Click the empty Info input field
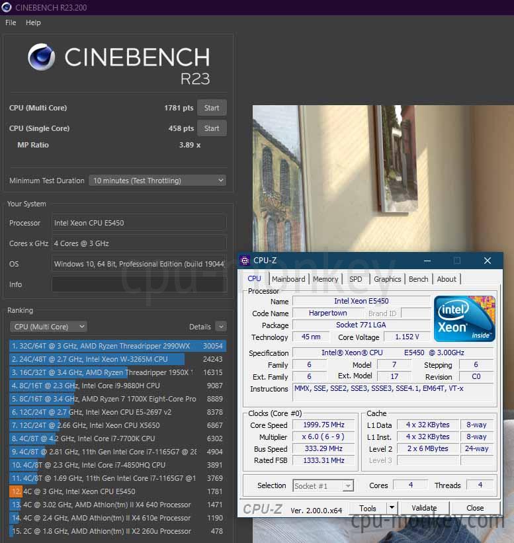The height and width of the screenshot is (543, 514). (139, 284)
